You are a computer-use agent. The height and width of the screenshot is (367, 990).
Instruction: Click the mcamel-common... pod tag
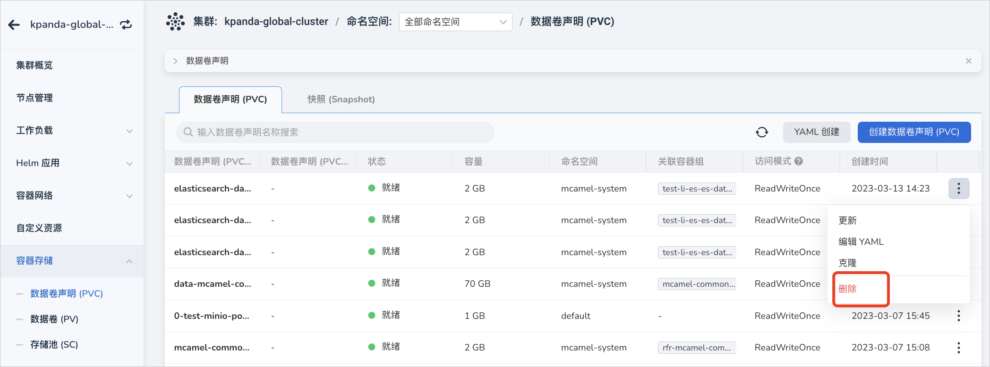(697, 284)
